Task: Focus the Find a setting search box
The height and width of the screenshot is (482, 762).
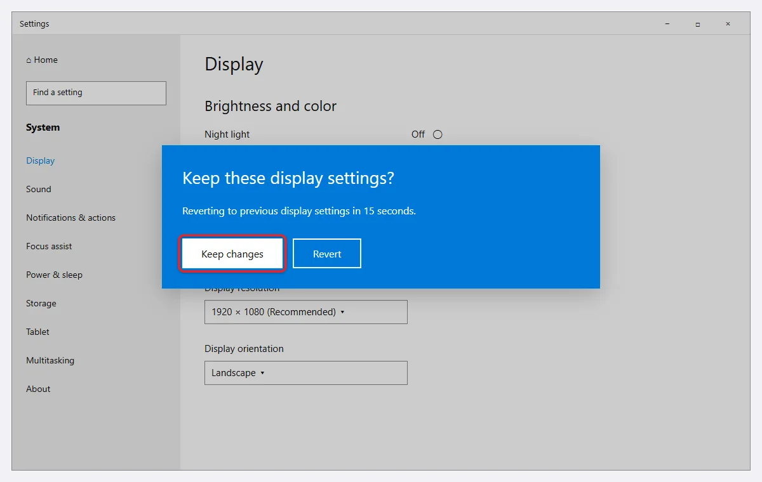Action: click(96, 93)
